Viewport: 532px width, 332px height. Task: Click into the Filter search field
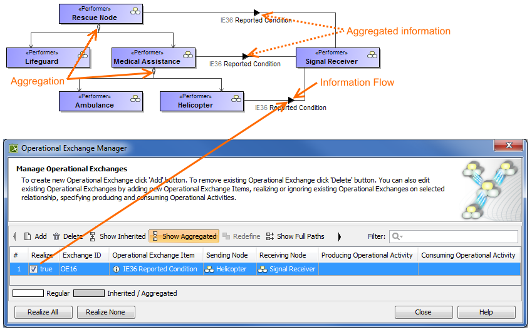pyautogui.click(x=453, y=236)
